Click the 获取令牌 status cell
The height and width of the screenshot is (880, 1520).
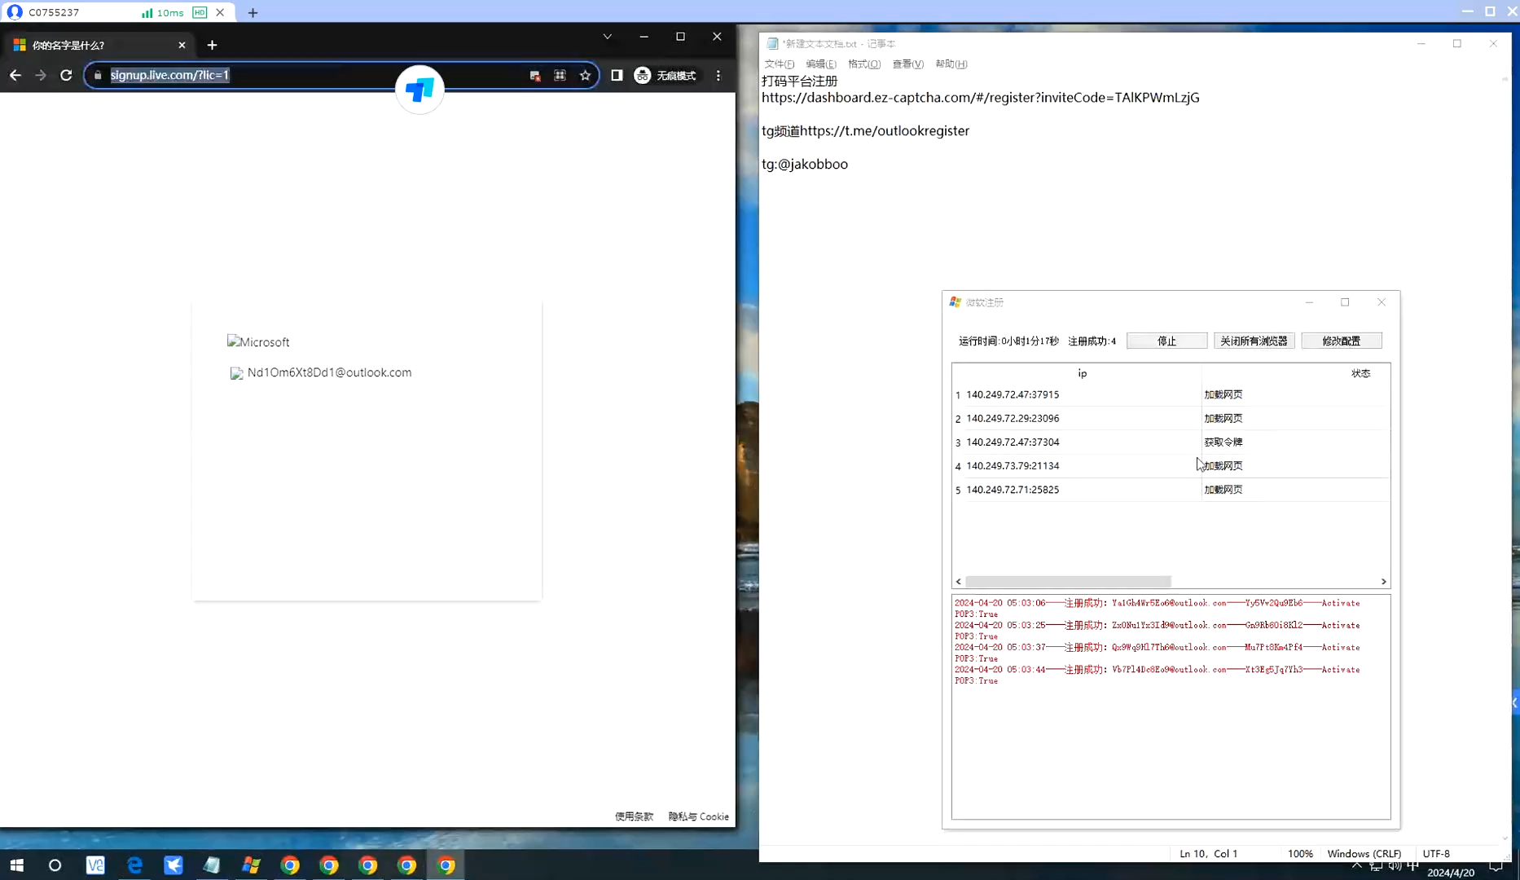coord(1223,442)
